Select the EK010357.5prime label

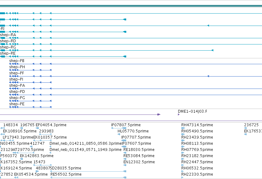pyautogui.click(x=50, y=137)
